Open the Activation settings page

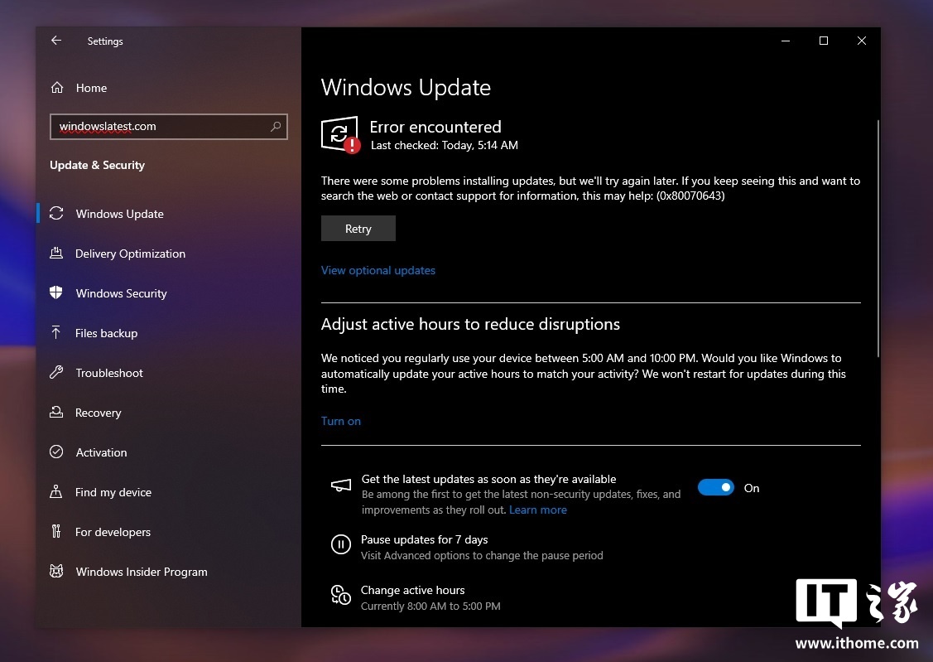click(x=101, y=452)
